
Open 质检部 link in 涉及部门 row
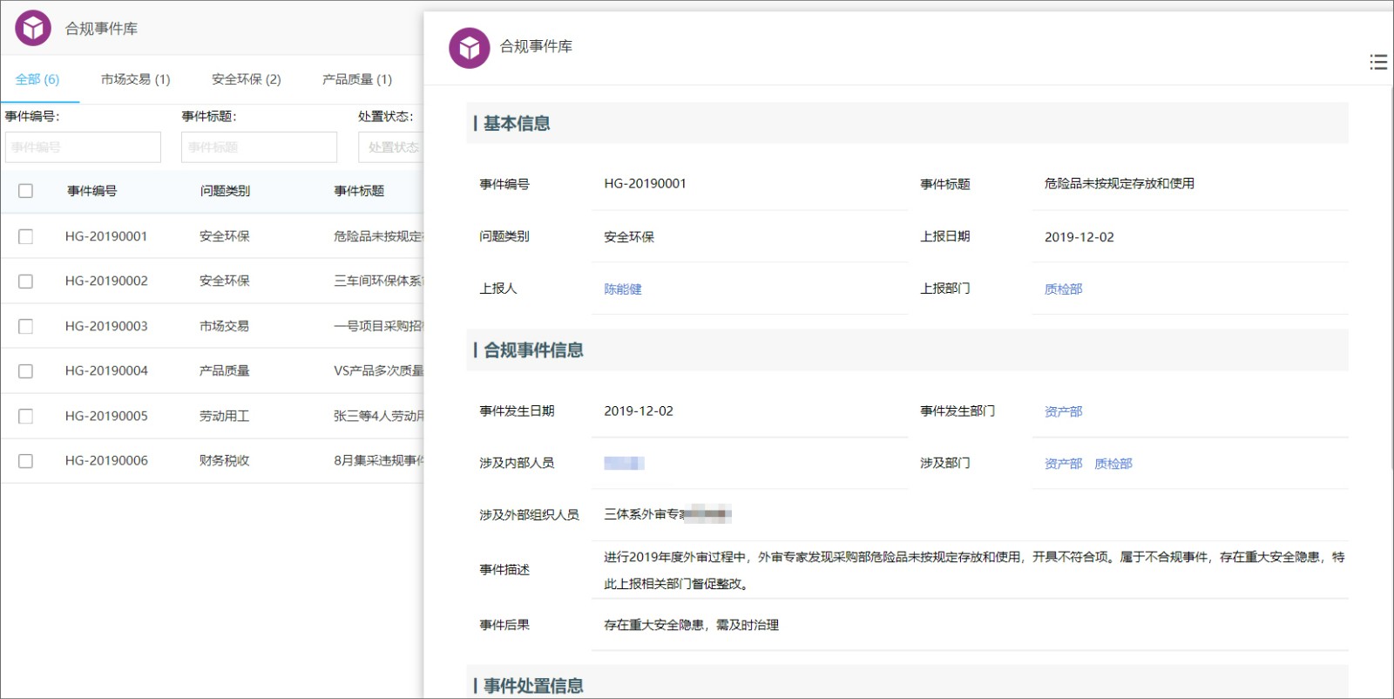(1113, 464)
